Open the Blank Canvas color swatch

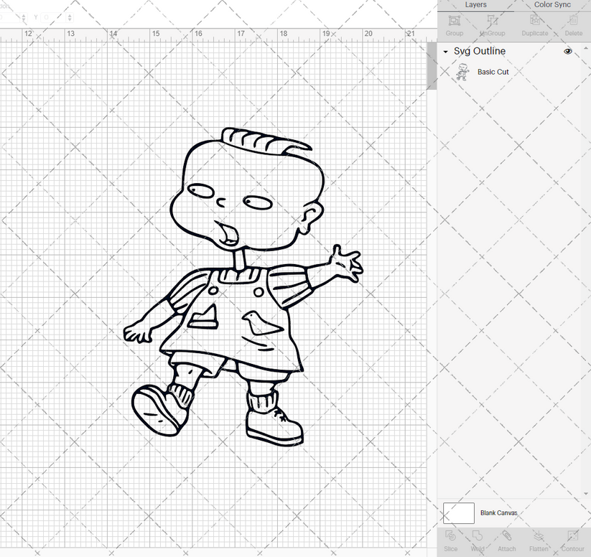458,513
